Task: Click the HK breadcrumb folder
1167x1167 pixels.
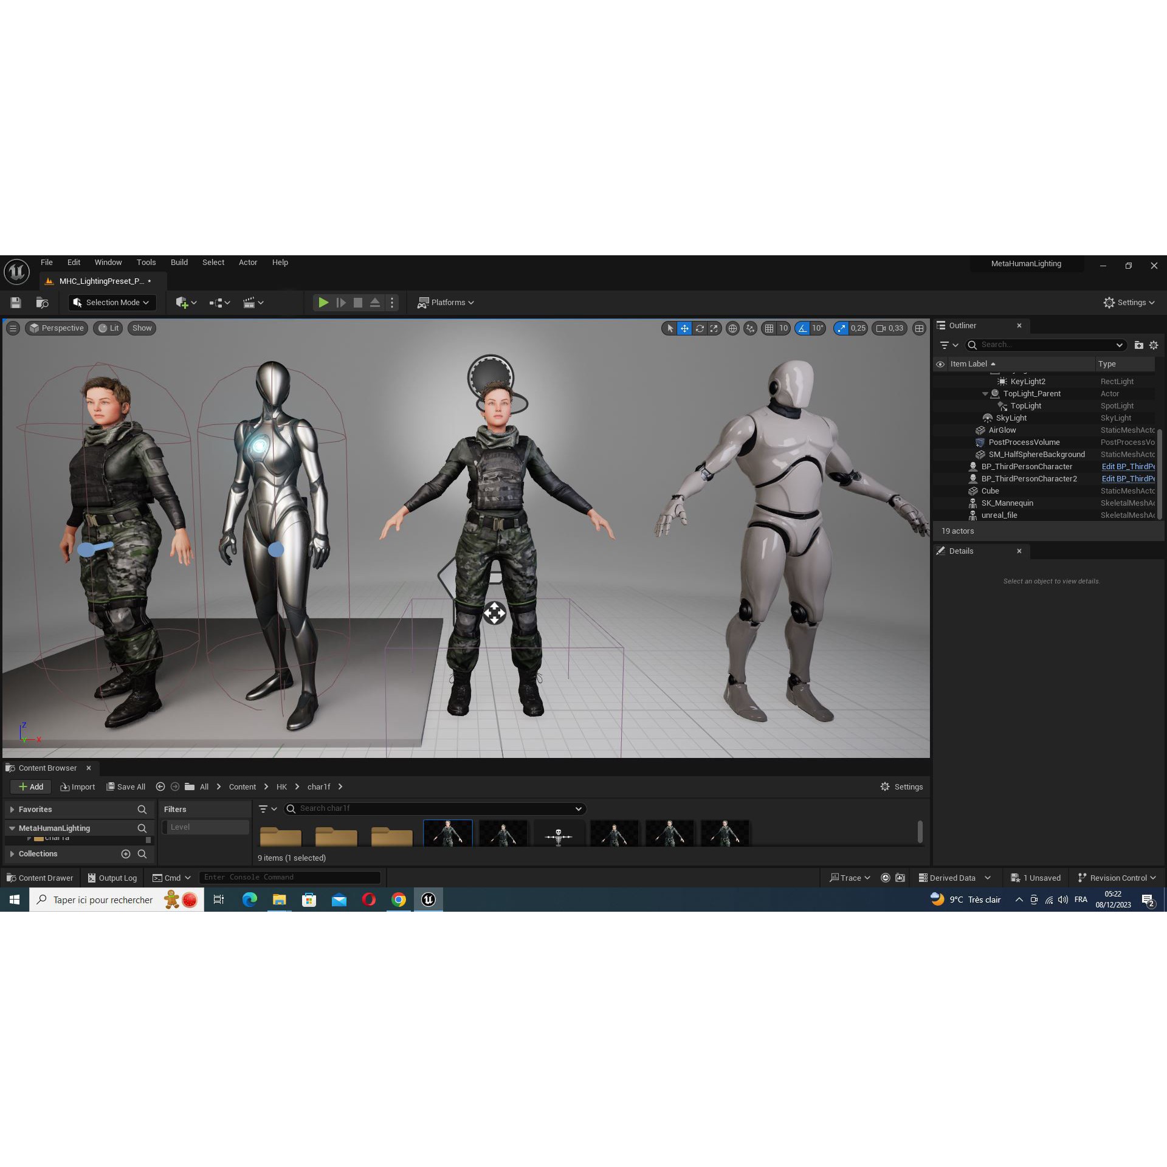Action: 281,787
